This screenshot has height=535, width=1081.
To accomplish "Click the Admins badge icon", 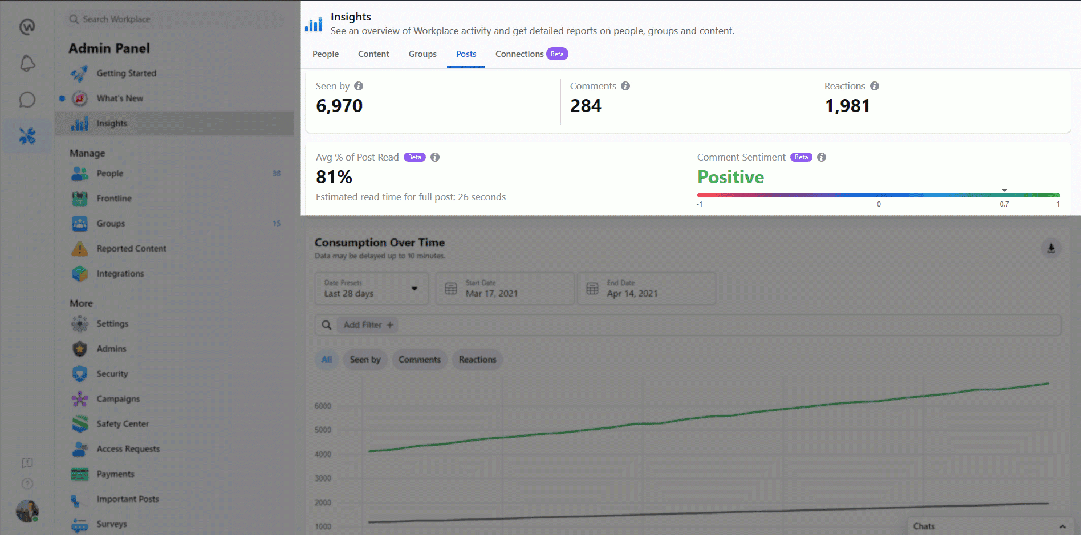I will [80, 349].
